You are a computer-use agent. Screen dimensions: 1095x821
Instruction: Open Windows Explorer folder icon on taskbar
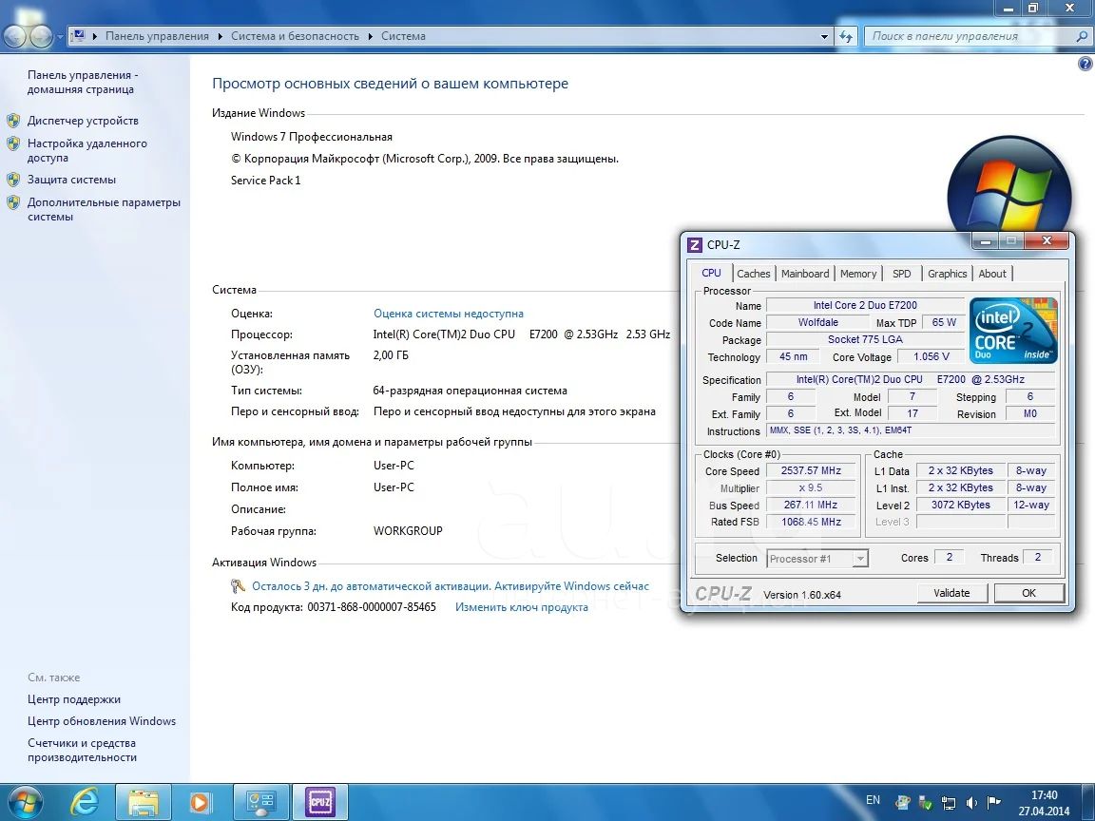tap(143, 802)
